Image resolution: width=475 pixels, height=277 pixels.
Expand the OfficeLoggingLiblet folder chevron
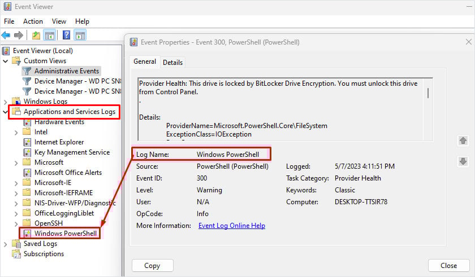[16, 214]
